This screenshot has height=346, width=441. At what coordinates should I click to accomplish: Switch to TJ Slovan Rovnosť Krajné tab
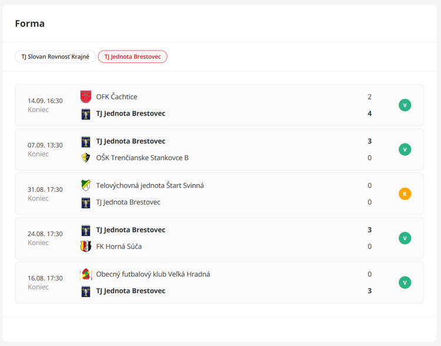[55, 56]
